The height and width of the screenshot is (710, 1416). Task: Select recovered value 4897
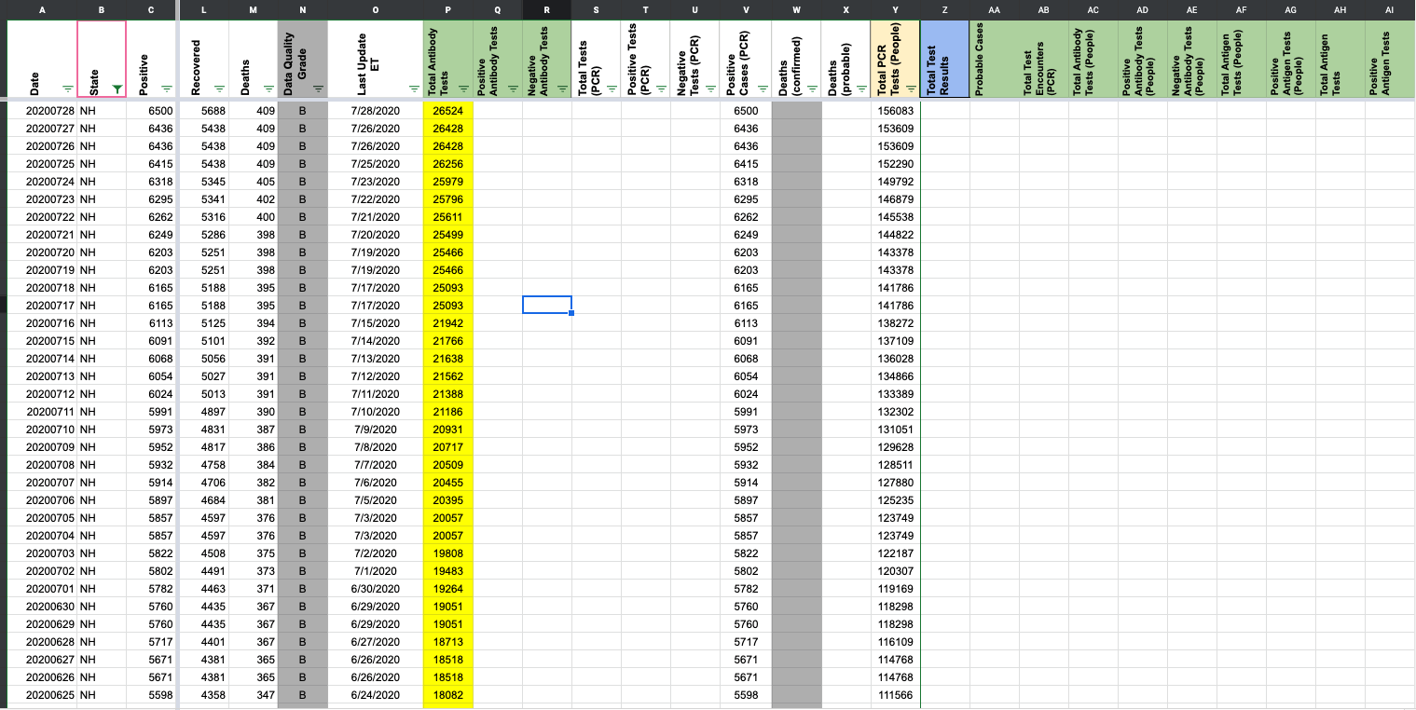204,411
